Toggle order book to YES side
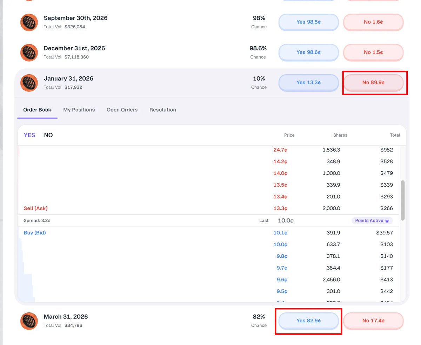Screen dimensions: 421x345 click(x=29, y=135)
